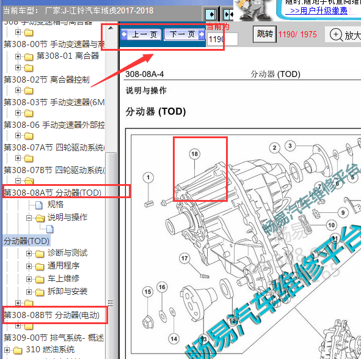This screenshot has height=359, width=361.
Task: Expand the 拆卸与安装 folder
Action: coord(29,292)
